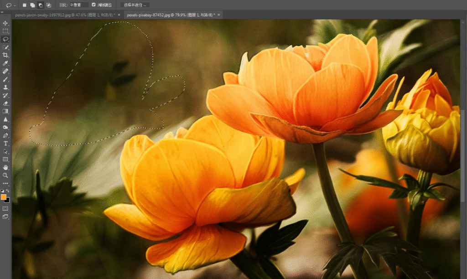The width and height of the screenshot is (467, 279).
Task: Select the Rectangular Marquee tool
Action: point(5,31)
